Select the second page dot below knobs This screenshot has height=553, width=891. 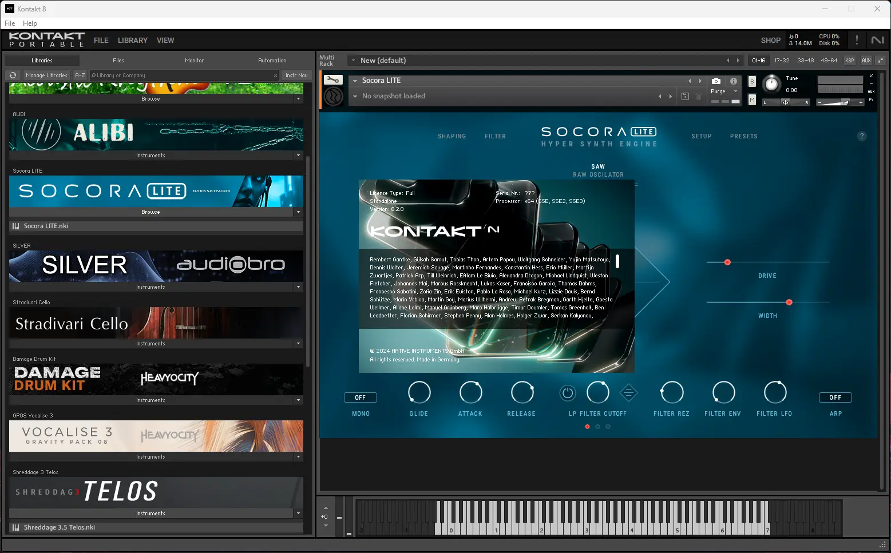tap(598, 427)
